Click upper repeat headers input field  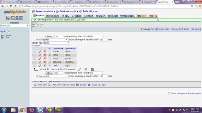click(103, 40)
